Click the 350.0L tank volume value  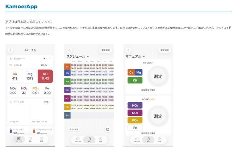tap(44, 65)
